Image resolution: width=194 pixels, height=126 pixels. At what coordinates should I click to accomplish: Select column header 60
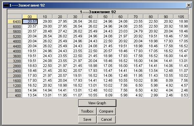point(120,16)
